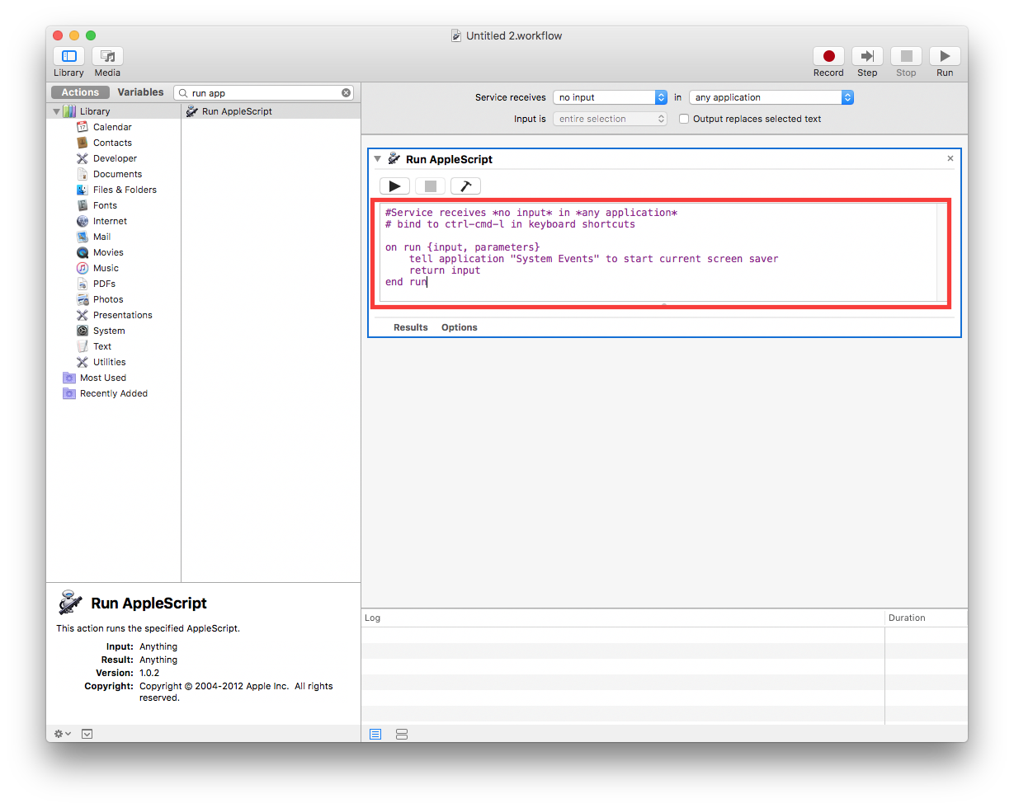1014x808 pixels.
Task: Run the AppleScript with the play button
Action: coord(394,186)
